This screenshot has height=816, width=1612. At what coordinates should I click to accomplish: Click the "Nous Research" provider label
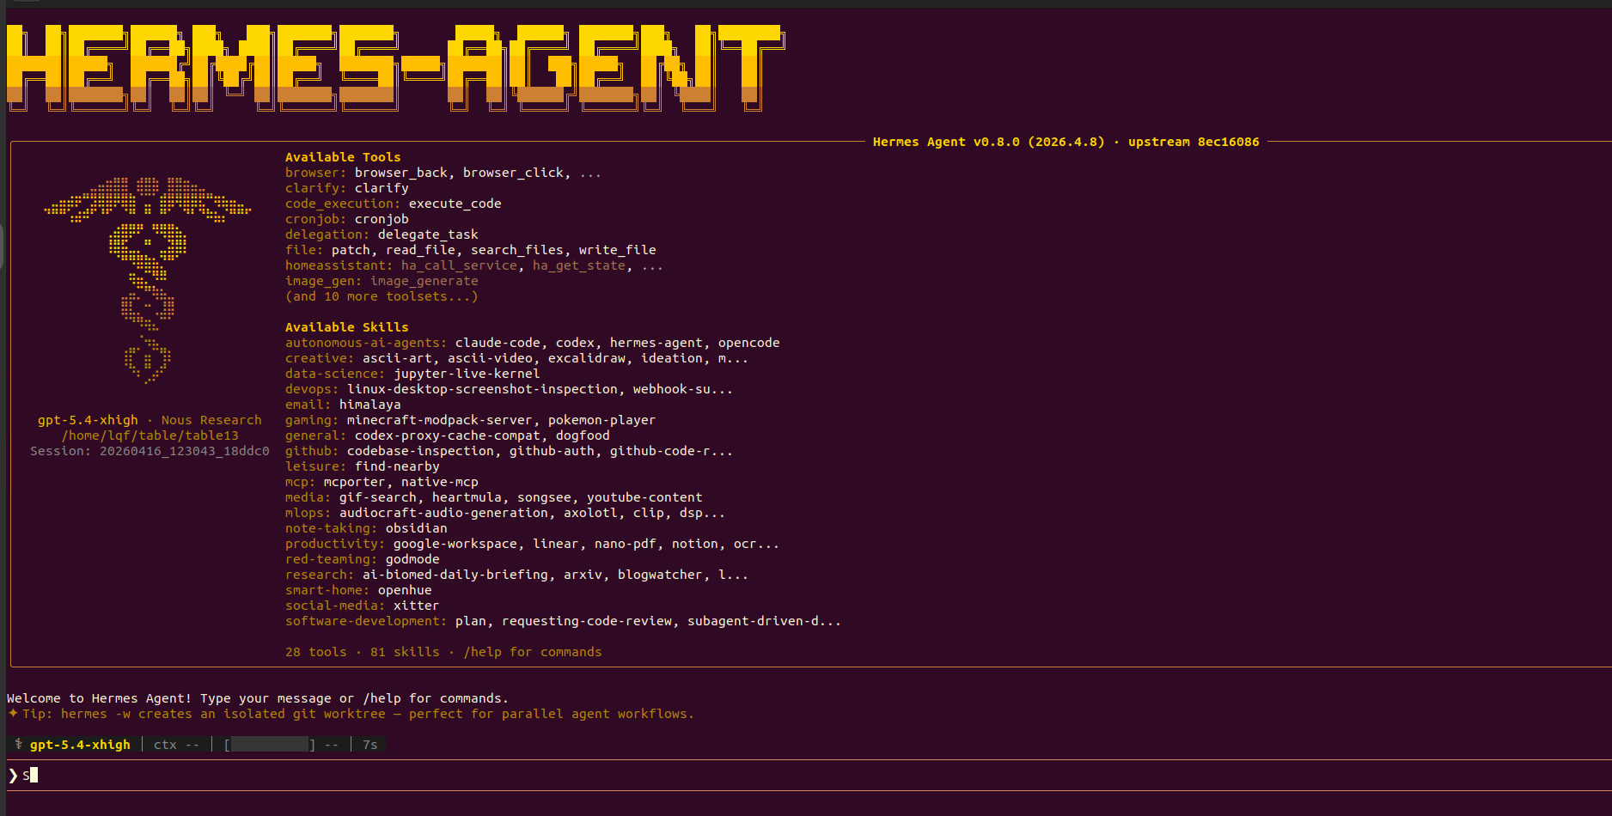tap(211, 420)
